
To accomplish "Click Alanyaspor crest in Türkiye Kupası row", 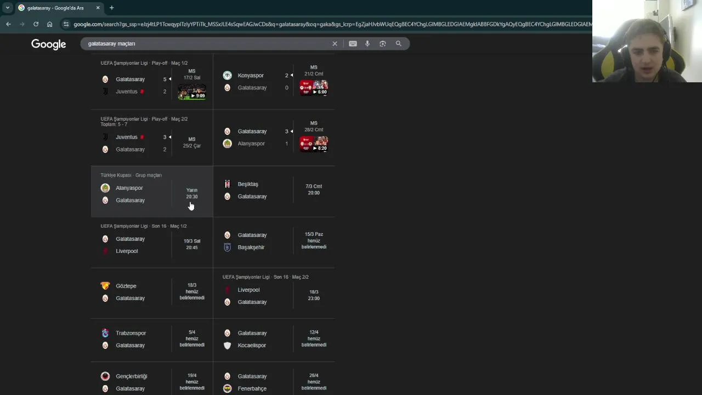I will (x=105, y=188).
